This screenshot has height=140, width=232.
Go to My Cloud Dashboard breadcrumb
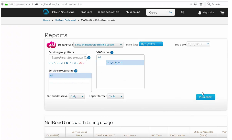coord(65,20)
